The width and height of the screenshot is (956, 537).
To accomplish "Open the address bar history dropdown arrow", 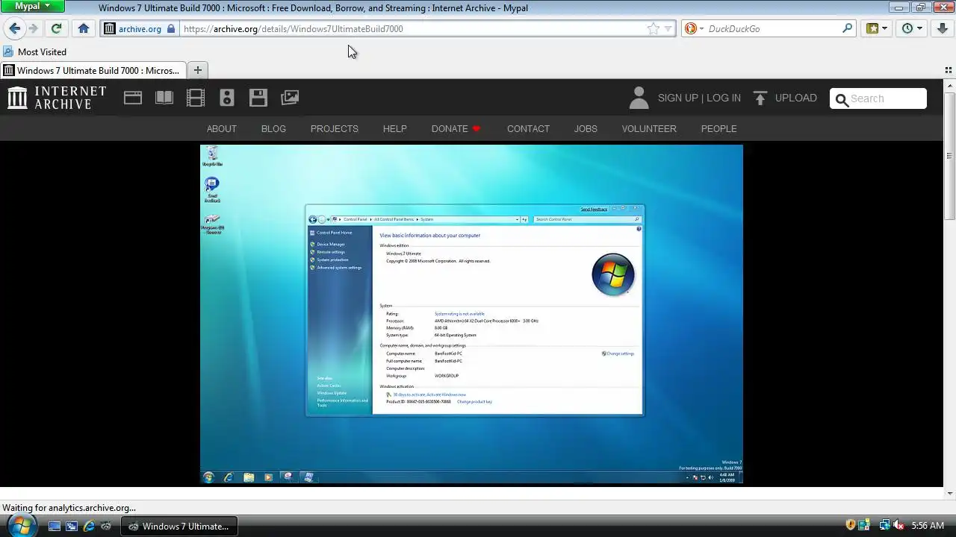I will (x=668, y=28).
